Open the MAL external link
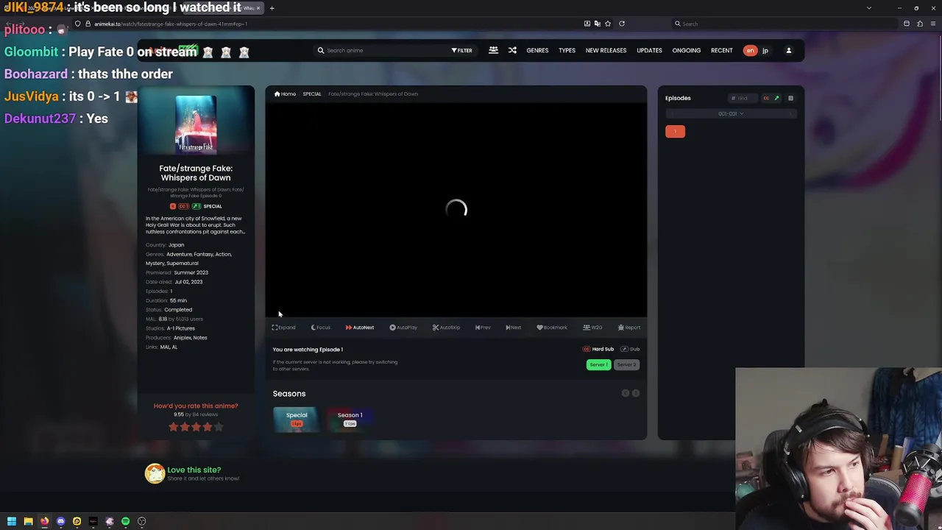The image size is (942, 530). [x=163, y=347]
